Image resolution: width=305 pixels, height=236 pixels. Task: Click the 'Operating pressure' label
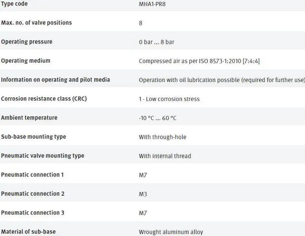click(x=27, y=42)
